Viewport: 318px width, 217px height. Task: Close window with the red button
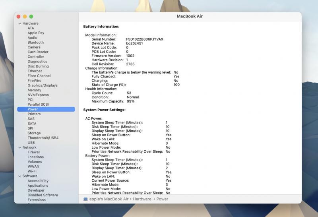[x=18, y=17]
